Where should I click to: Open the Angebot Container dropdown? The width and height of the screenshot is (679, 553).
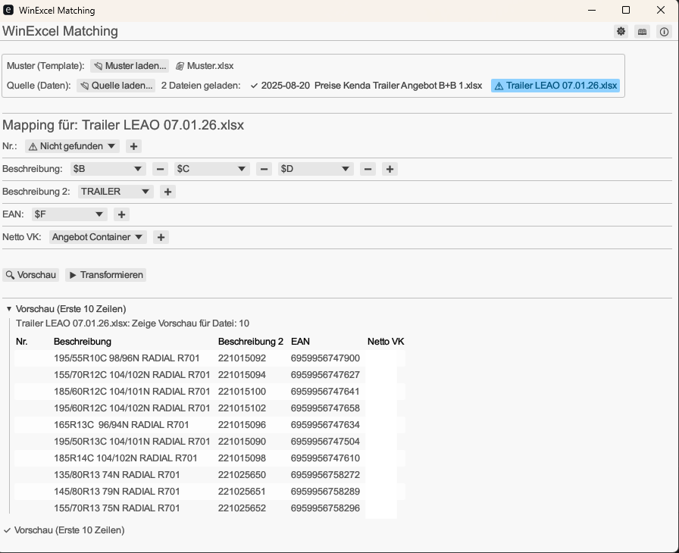[97, 236]
